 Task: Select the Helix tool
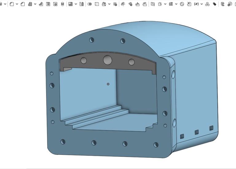tap(171, 4)
